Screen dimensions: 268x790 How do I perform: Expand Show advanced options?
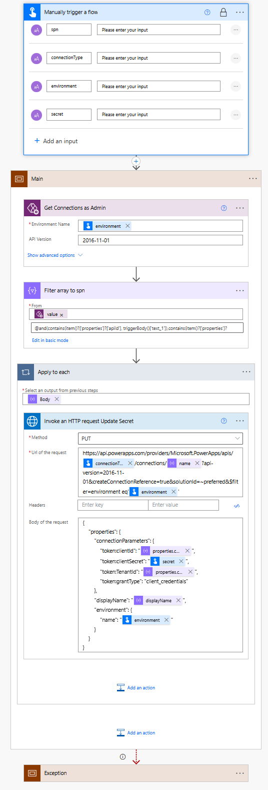click(55, 255)
